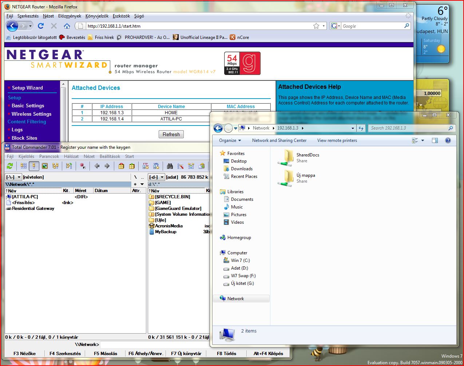Switch Total Commander to brief view
This screenshot has width=464, height=366.
[x=24, y=166]
